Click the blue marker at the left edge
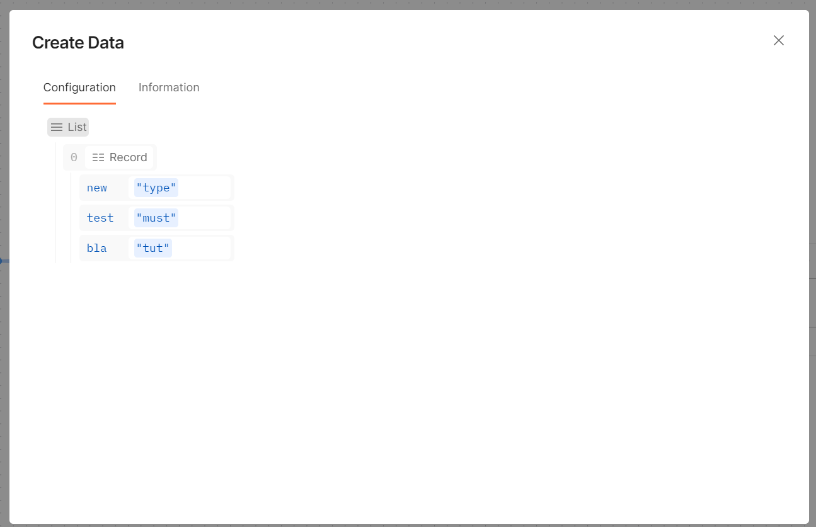Viewport: 816px width, 527px height. tap(2, 261)
